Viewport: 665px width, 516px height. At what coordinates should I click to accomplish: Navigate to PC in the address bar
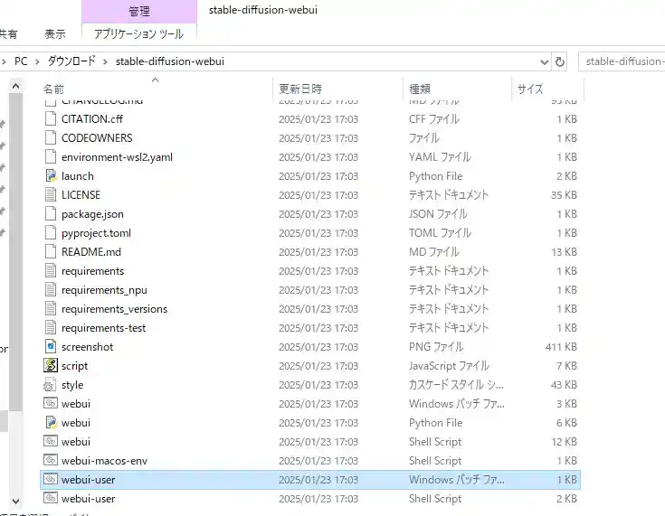tap(21, 61)
